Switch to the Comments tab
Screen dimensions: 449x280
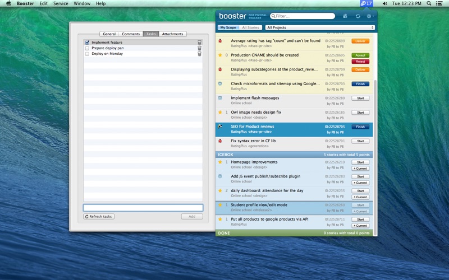coord(131,34)
